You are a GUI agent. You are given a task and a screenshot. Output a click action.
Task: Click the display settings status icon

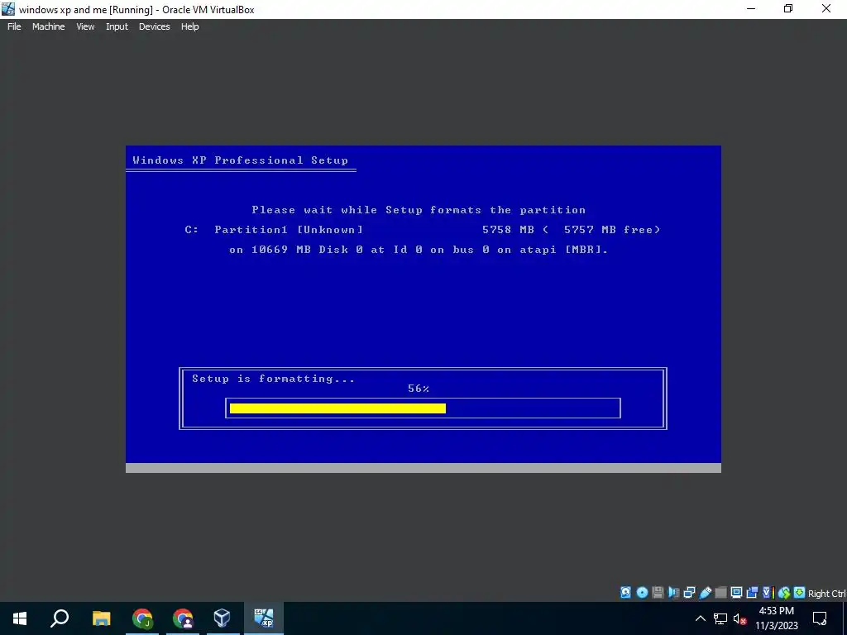(736, 593)
